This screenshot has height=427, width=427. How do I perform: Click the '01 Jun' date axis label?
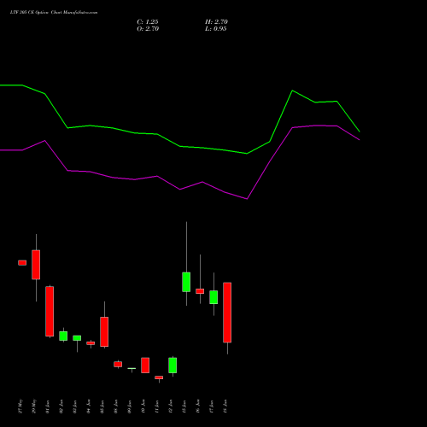click(x=48, y=407)
